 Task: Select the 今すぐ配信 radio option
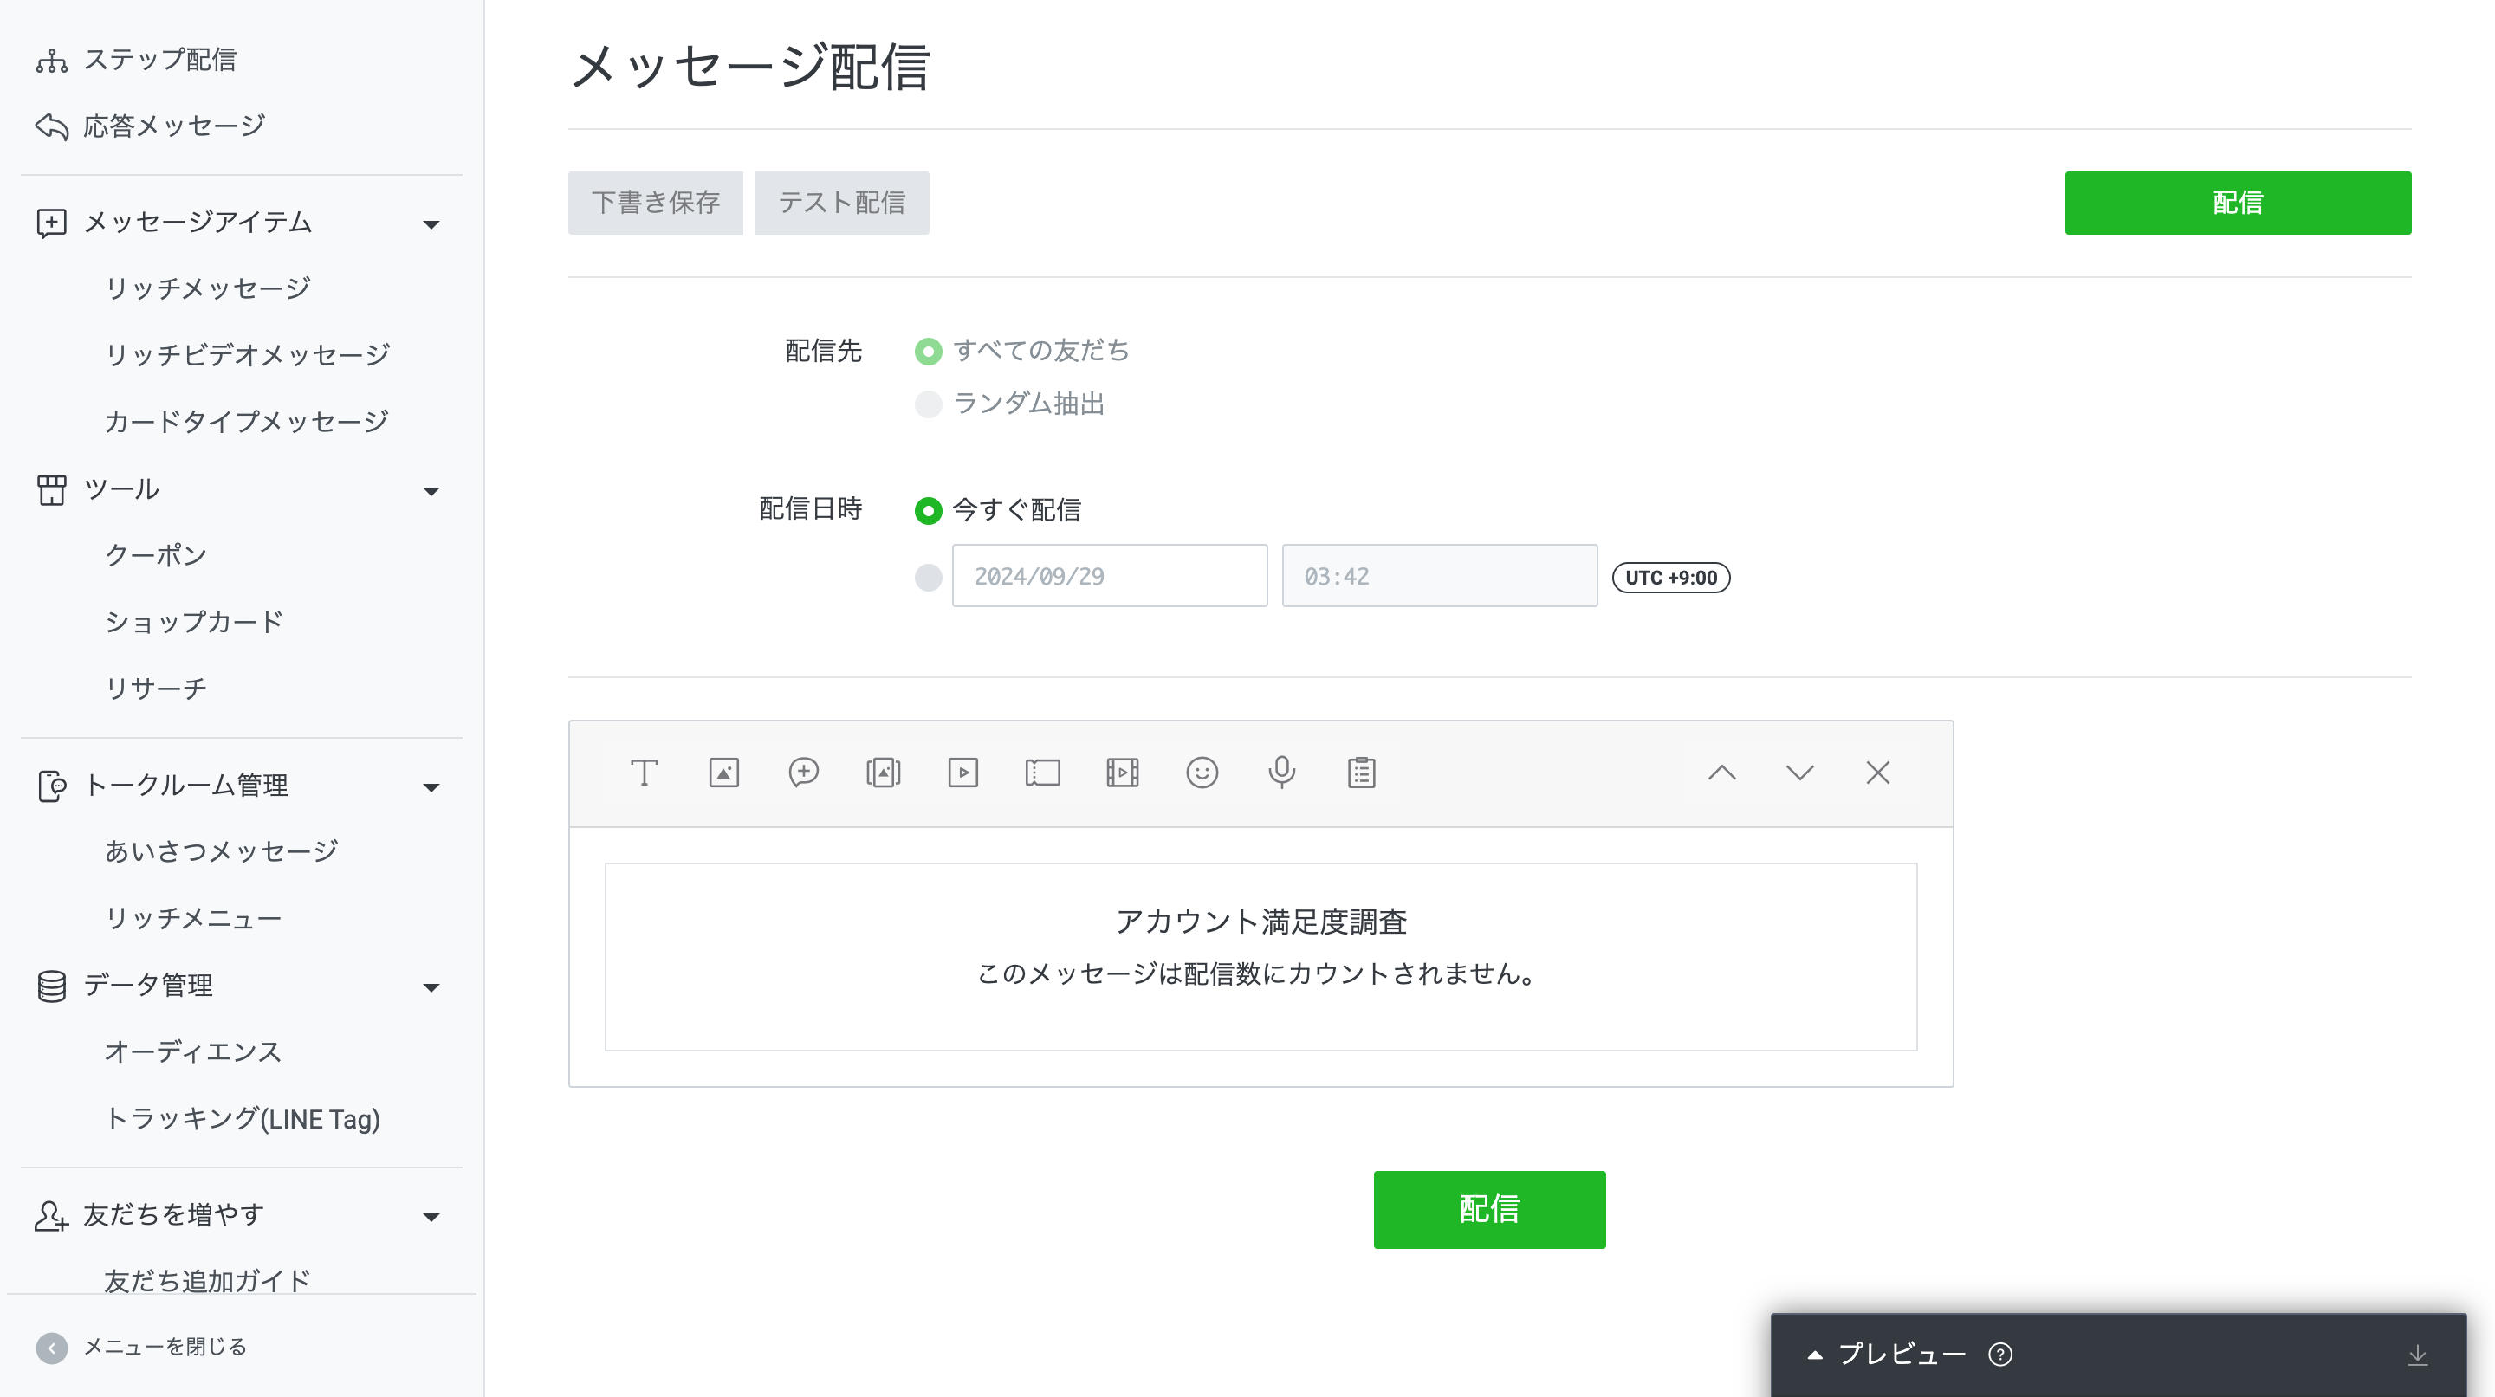coord(928,510)
